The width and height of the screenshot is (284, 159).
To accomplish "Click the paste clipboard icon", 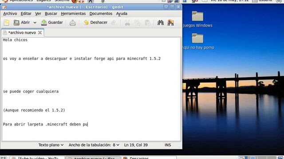I will point(147,23).
